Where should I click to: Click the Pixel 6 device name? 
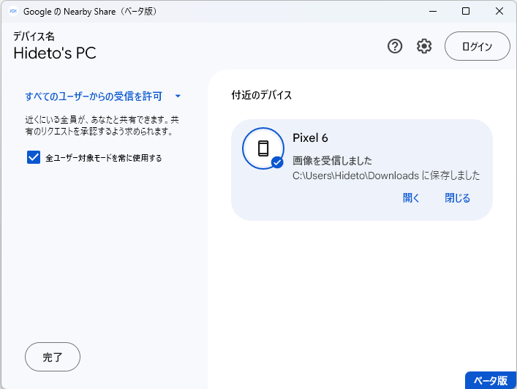[x=310, y=137]
